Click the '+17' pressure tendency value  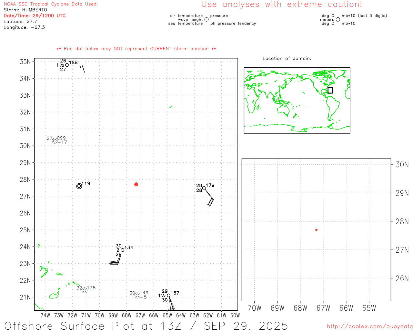coord(62,142)
